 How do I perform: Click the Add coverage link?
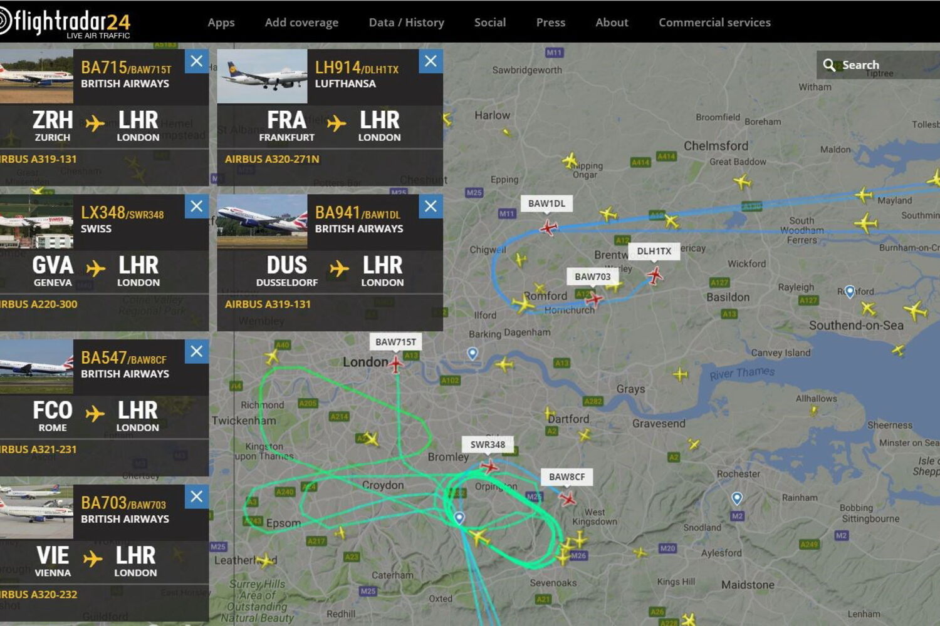click(301, 23)
